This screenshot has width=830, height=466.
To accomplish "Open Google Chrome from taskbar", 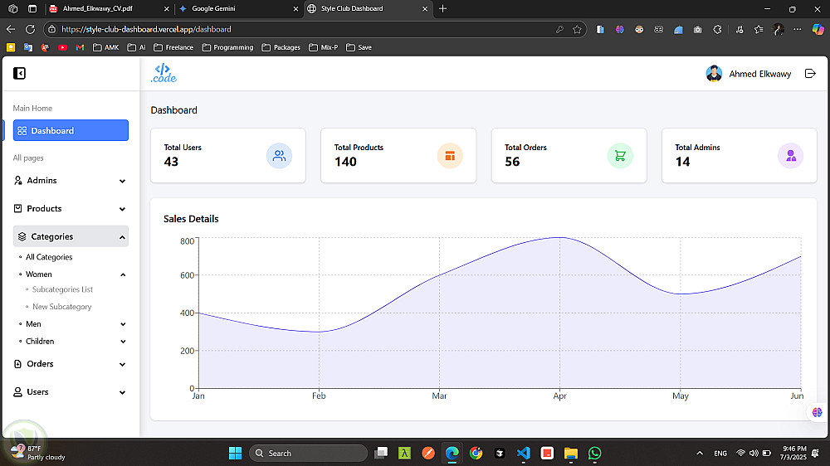I will click(x=476, y=454).
